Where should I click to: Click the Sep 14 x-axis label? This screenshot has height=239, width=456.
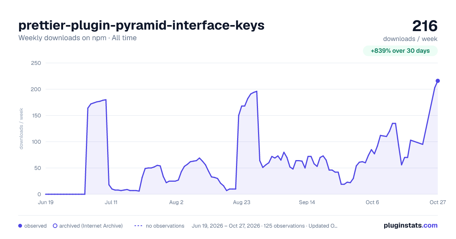pyautogui.click(x=307, y=202)
